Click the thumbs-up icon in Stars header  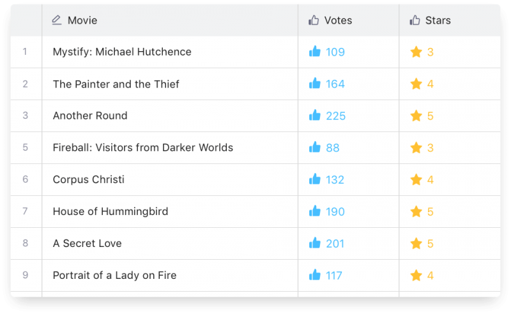coord(415,20)
